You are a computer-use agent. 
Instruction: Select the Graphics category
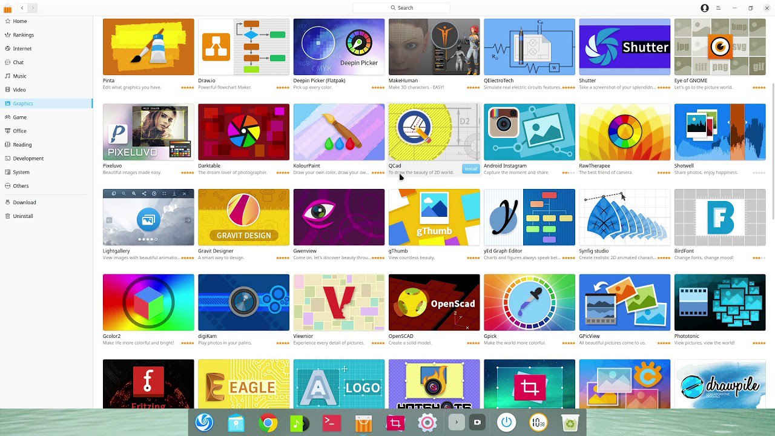pos(46,104)
